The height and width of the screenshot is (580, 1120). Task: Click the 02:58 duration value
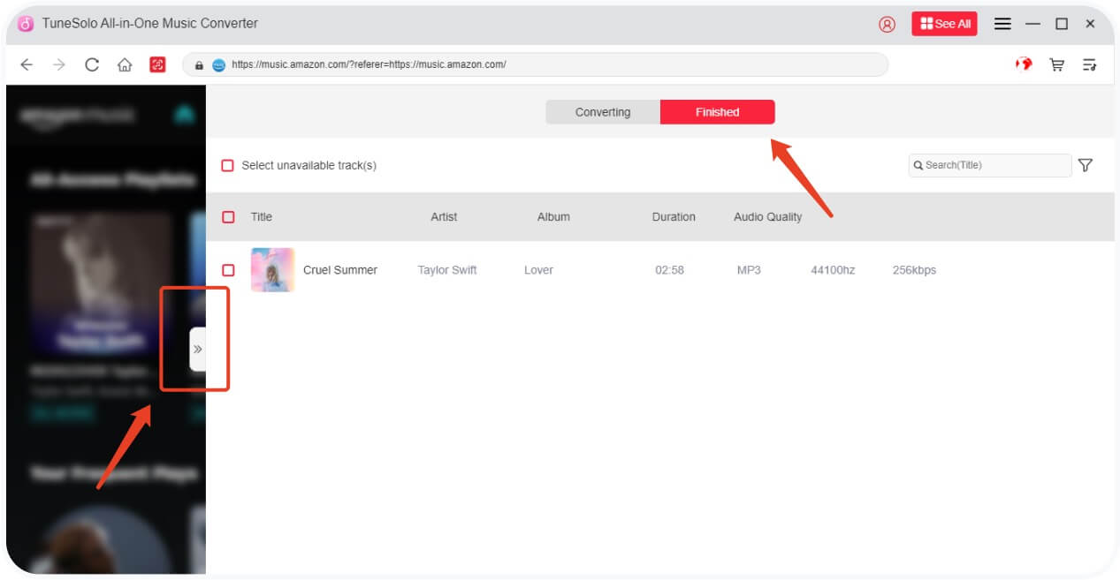tap(669, 270)
